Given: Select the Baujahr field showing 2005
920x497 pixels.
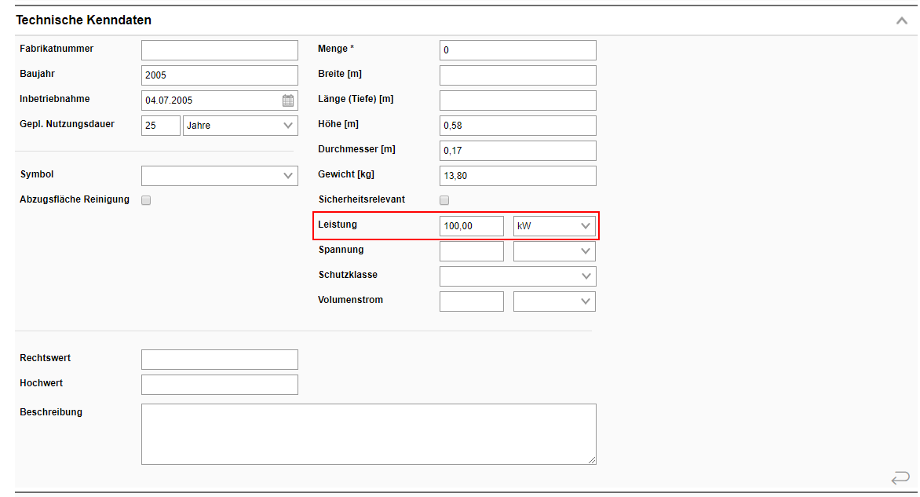Looking at the screenshot, I should coord(220,75).
